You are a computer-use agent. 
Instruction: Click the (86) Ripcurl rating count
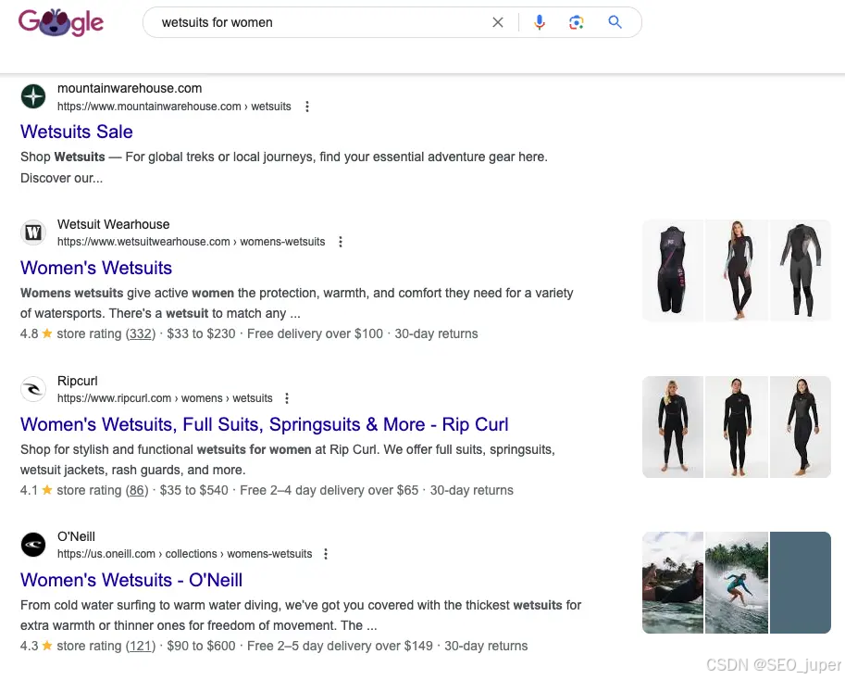coord(137,490)
